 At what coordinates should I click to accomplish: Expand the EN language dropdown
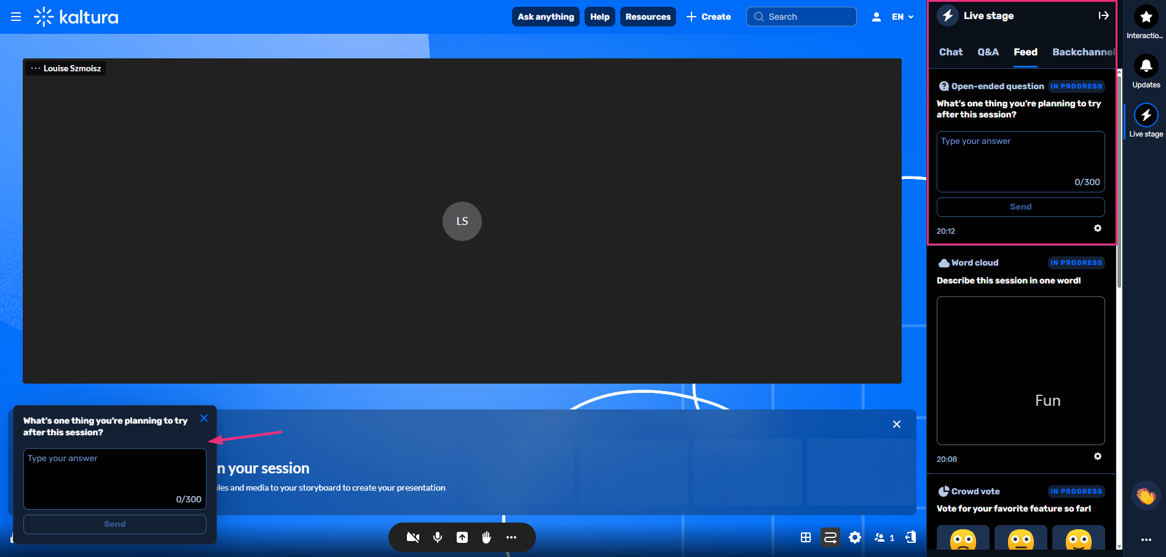(902, 17)
